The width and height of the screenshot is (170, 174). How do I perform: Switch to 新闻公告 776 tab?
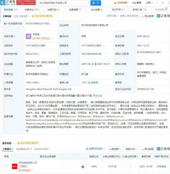click(140, 10)
